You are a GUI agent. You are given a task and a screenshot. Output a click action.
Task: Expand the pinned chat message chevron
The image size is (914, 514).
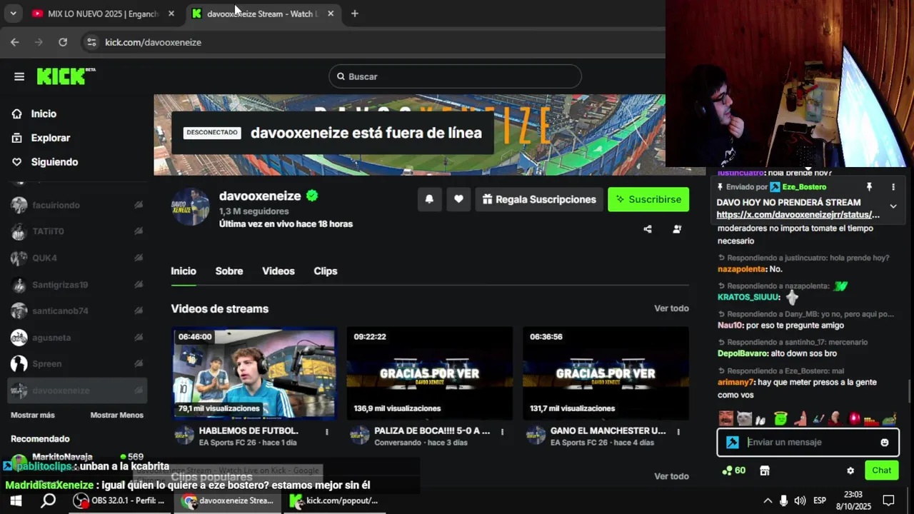(x=893, y=206)
